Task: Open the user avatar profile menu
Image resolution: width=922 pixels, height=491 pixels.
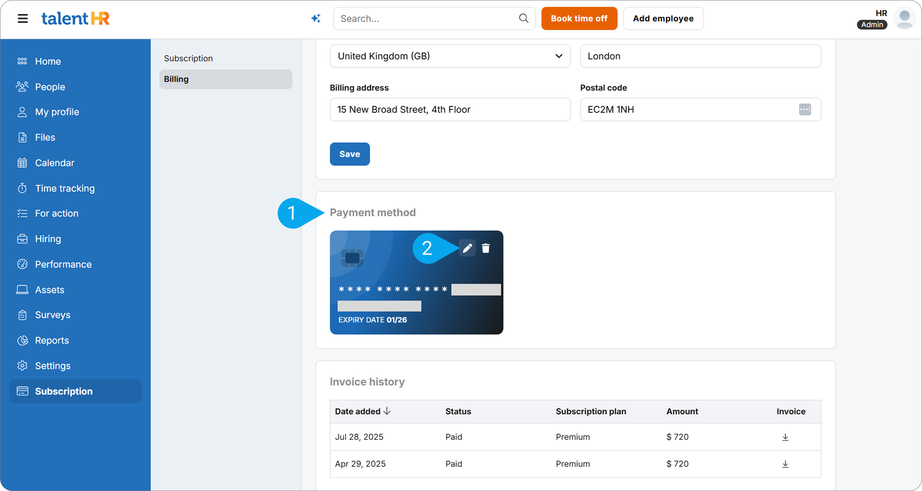Action: point(904,18)
